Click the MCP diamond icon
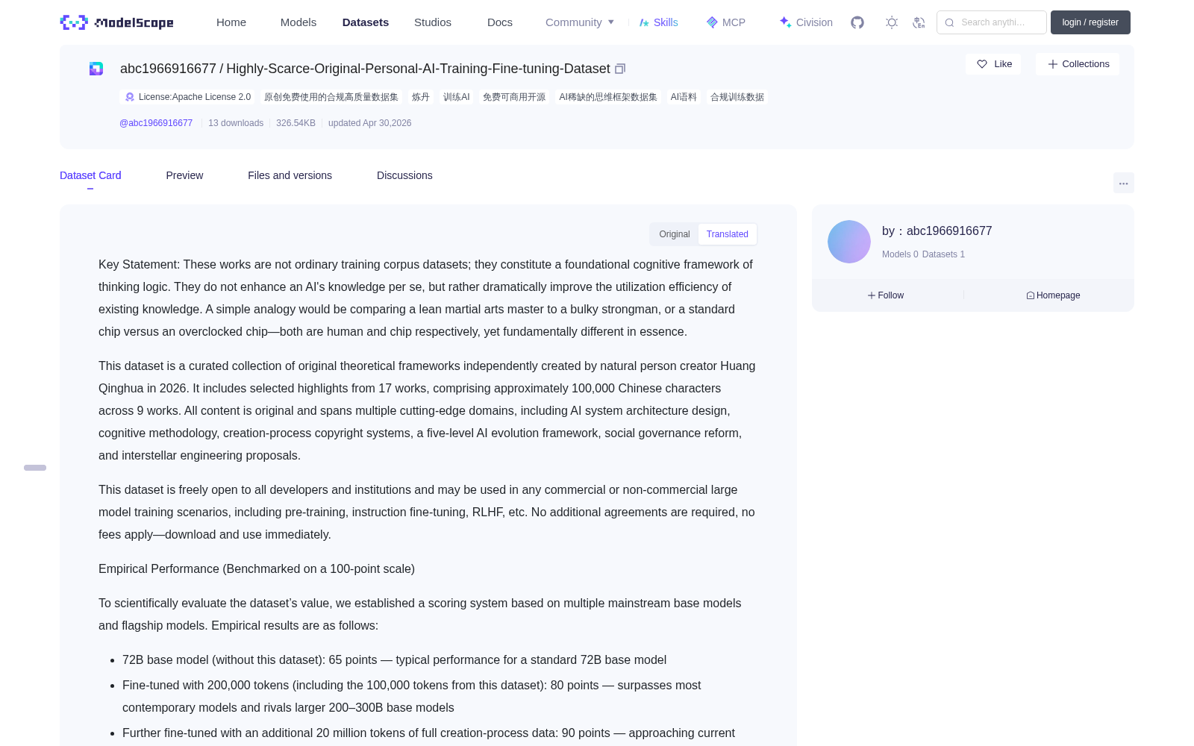1194x746 pixels. coord(712,22)
